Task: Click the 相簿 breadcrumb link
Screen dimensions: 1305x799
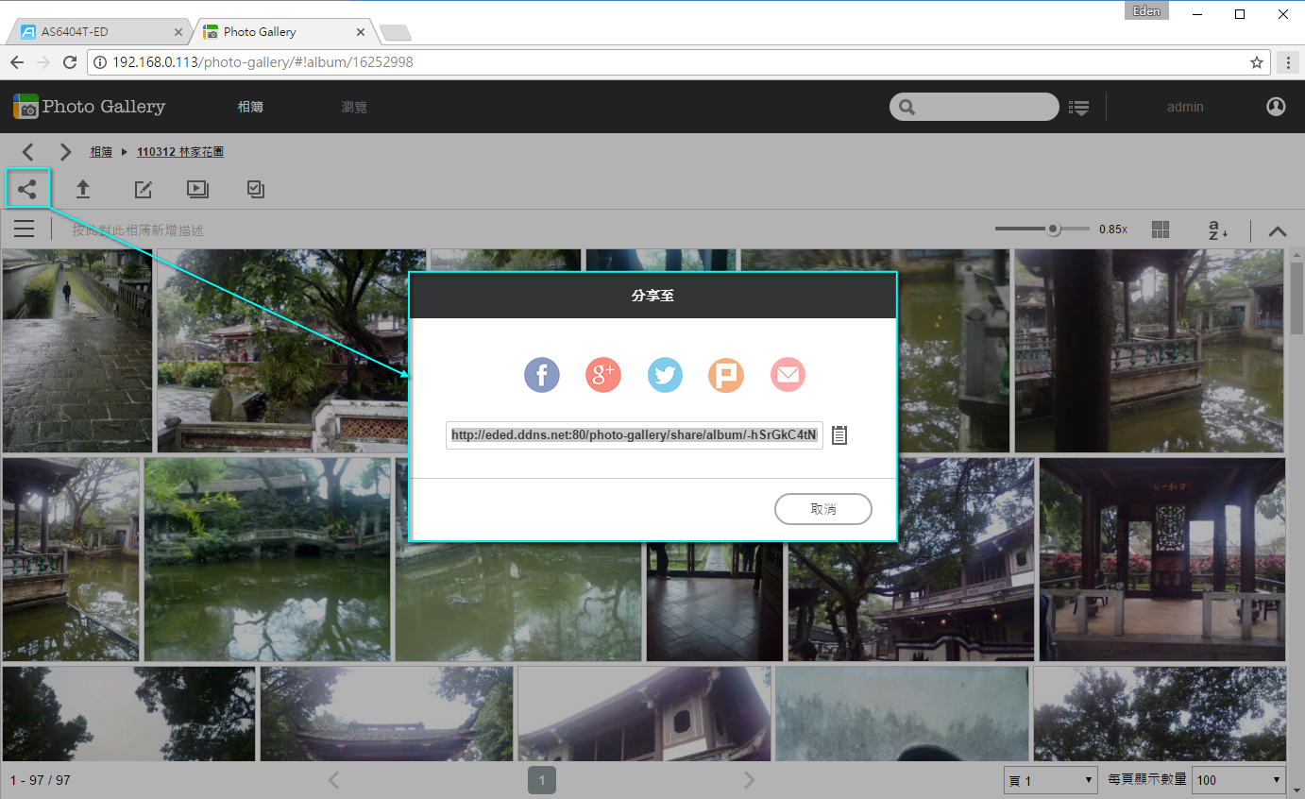Action: 101,151
